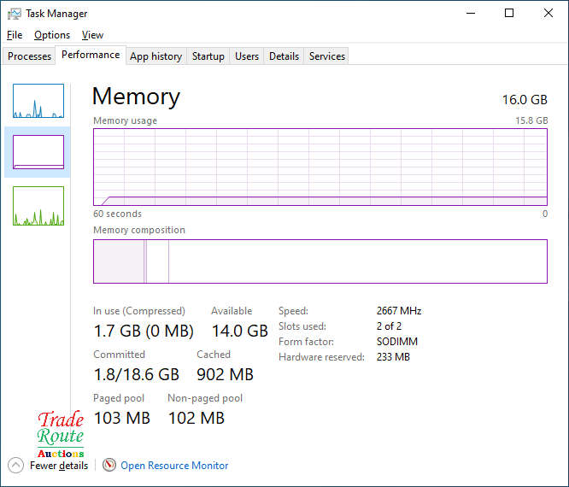Open the File menu
The width and height of the screenshot is (569, 487).
click(x=15, y=35)
